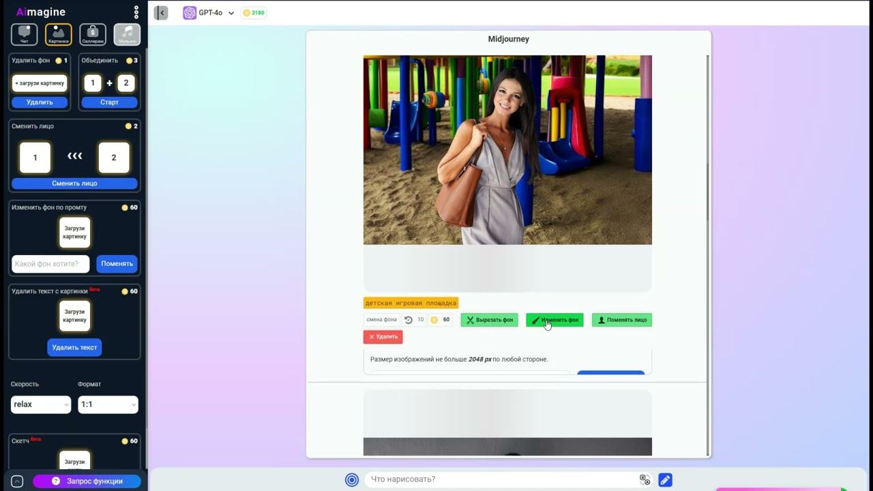The height and width of the screenshot is (491, 873).
Task: Click the Старт button
Action: [x=109, y=102]
